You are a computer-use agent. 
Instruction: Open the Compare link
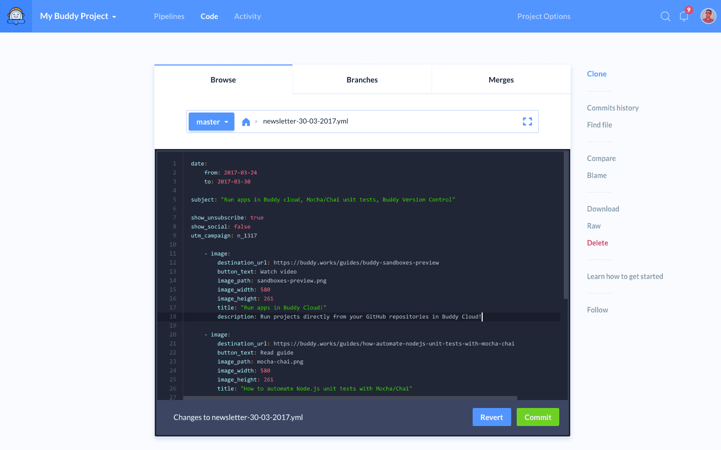point(601,158)
